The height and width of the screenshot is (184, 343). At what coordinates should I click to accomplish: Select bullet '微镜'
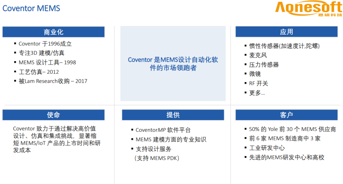(x=255, y=74)
